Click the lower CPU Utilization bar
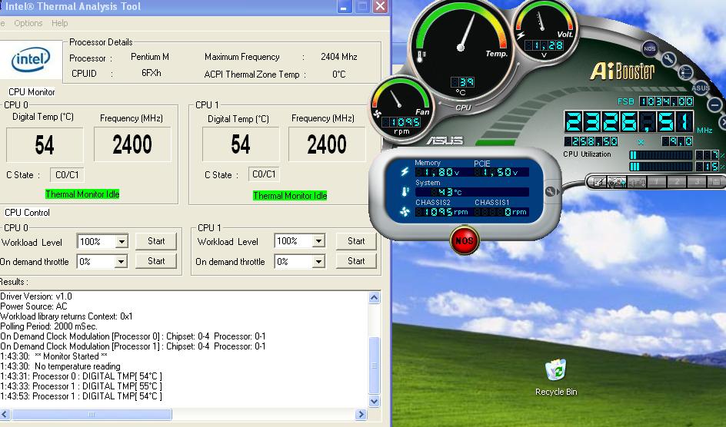This screenshot has width=726, height=427. coord(661,167)
